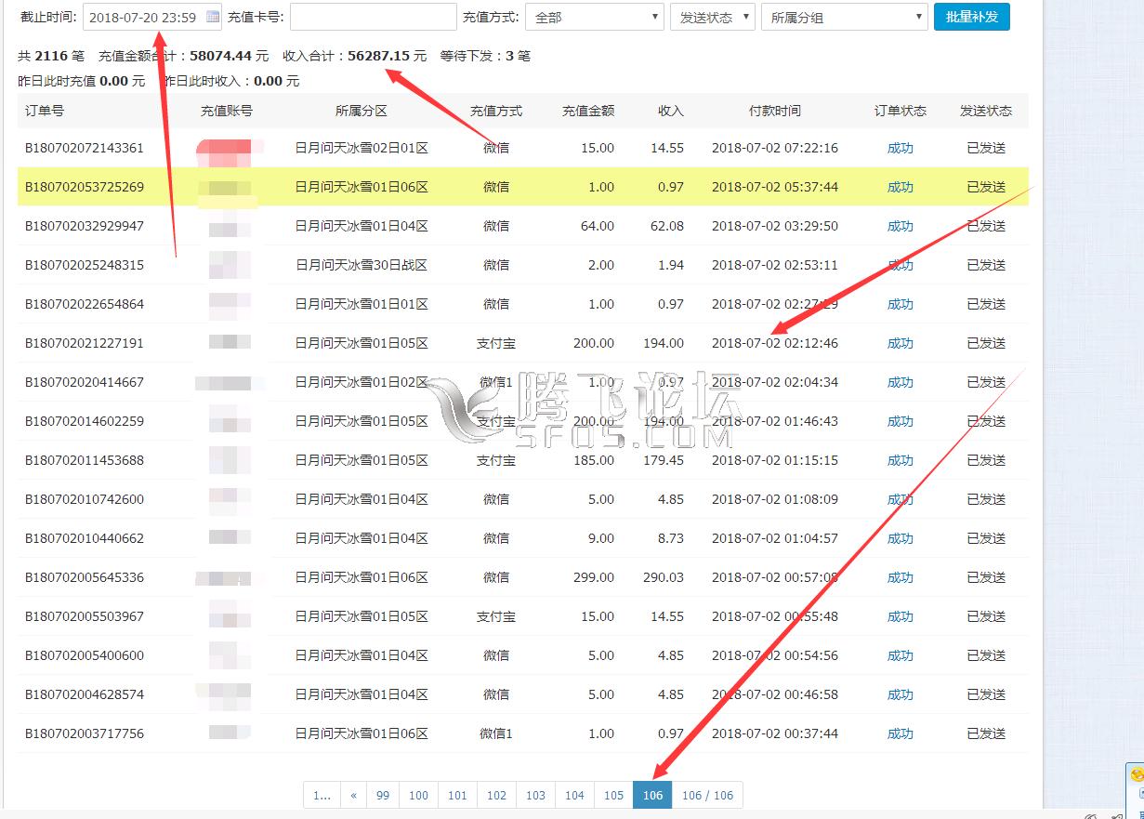Screen dimensions: 1144x819
Task: Click the 截止时间 date field
Action: [143, 17]
